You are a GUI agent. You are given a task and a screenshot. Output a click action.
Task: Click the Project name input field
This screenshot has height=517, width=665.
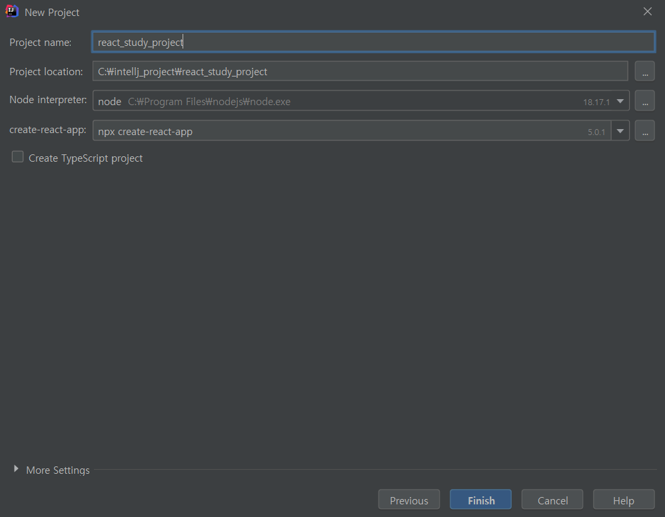click(x=373, y=42)
